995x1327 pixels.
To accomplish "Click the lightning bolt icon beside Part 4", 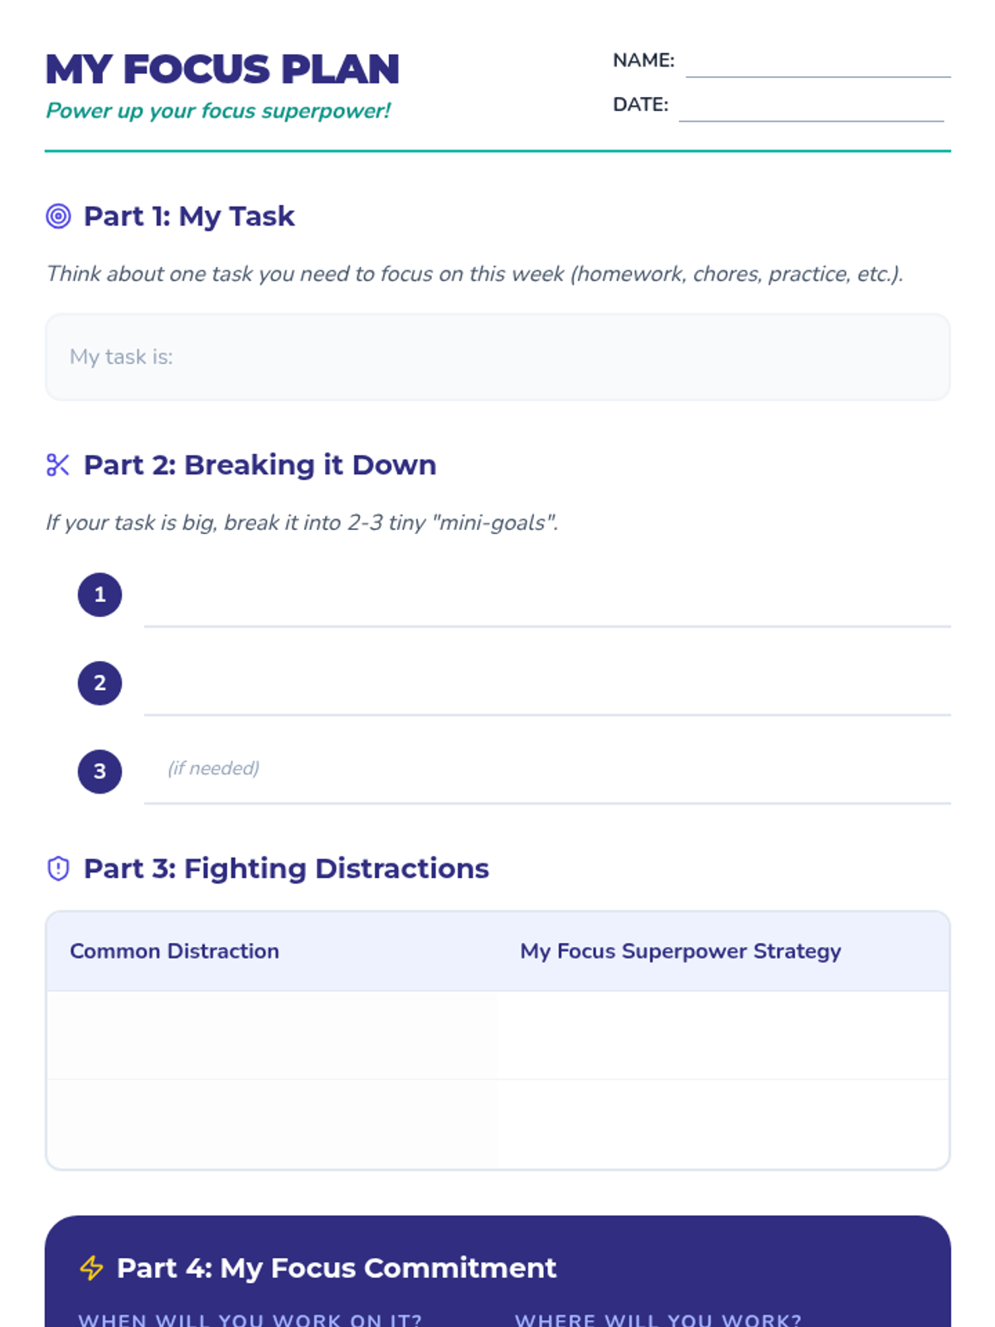I will [91, 1268].
